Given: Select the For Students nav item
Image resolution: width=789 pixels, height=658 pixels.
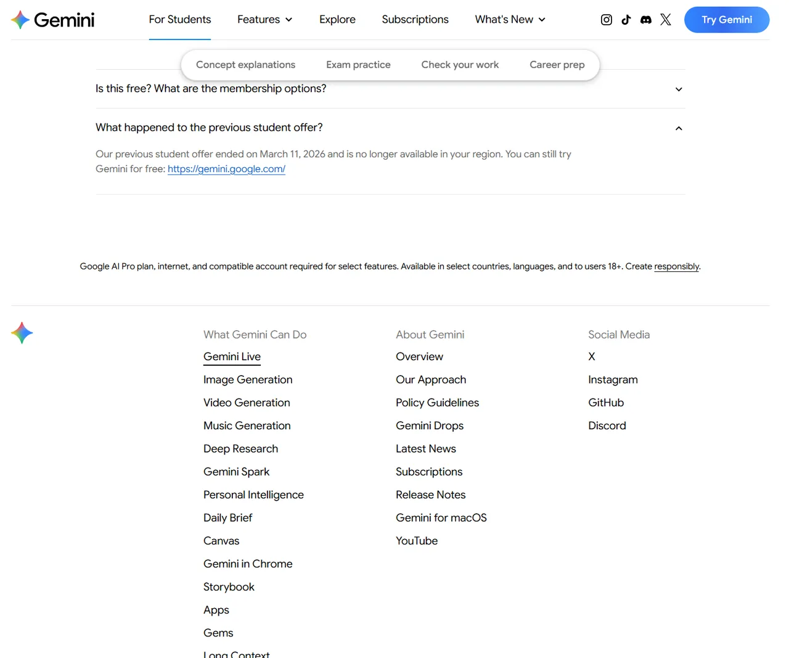Looking at the screenshot, I should point(180,20).
